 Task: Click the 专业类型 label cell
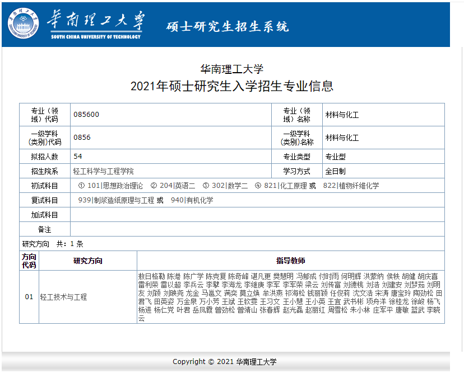[x=297, y=156]
